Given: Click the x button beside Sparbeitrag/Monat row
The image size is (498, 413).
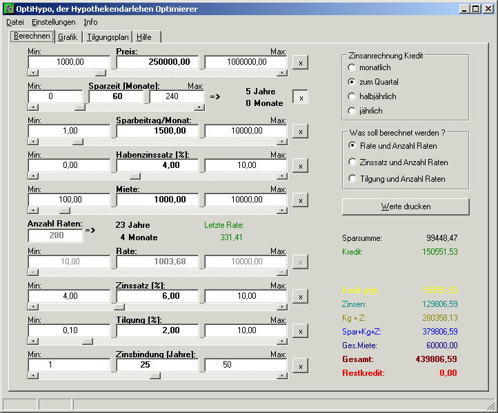Looking at the screenshot, I should tap(300, 131).
